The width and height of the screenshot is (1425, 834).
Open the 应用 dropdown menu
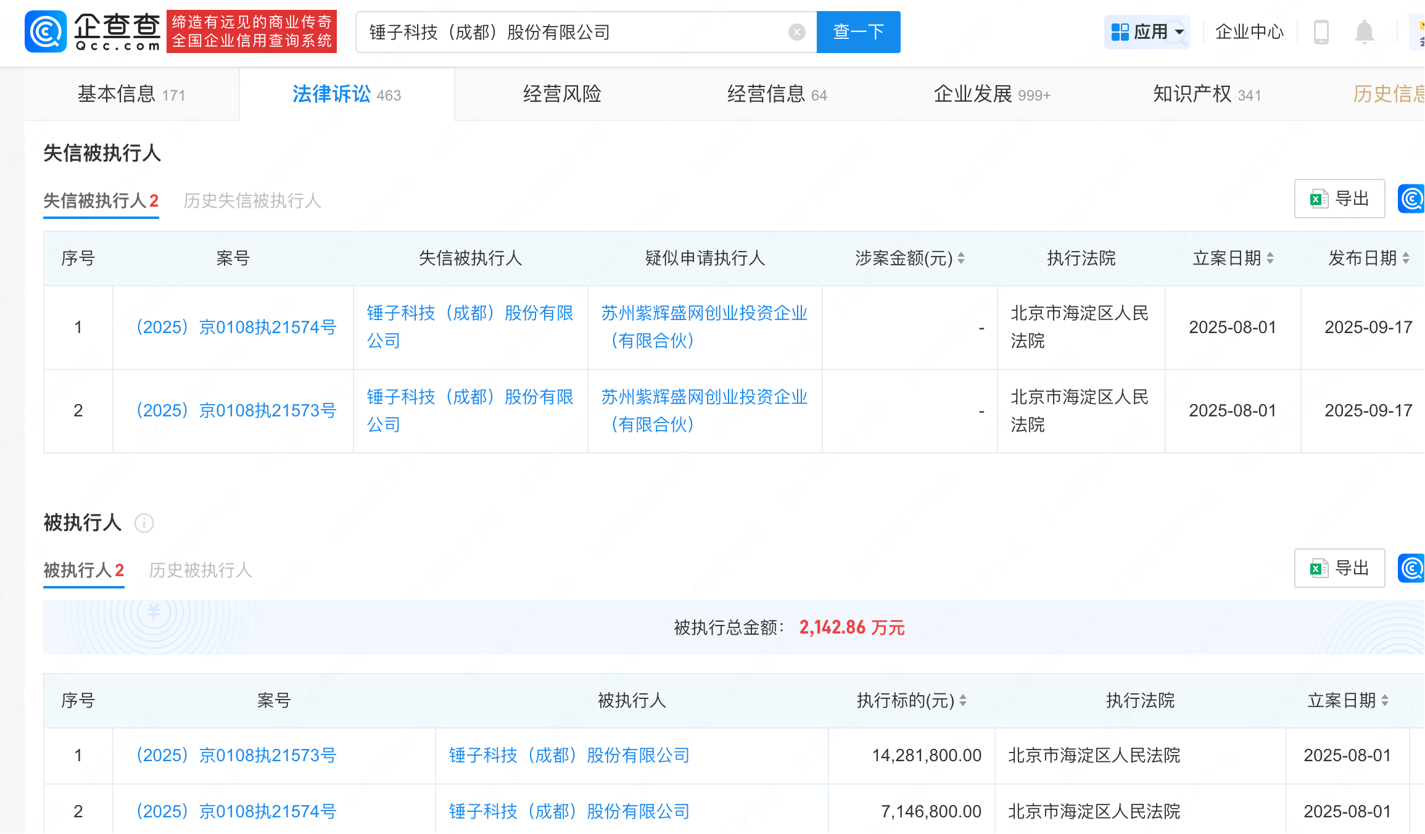click(1147, 32)
